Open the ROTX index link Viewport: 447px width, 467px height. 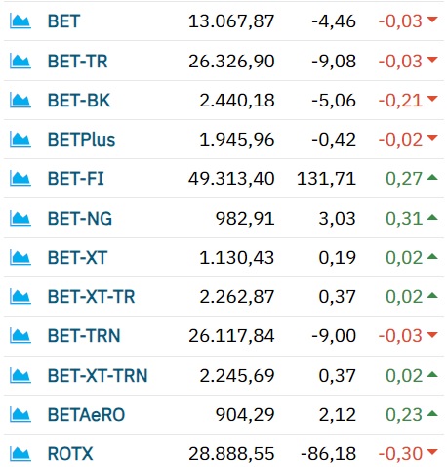[x=70, y=454]
